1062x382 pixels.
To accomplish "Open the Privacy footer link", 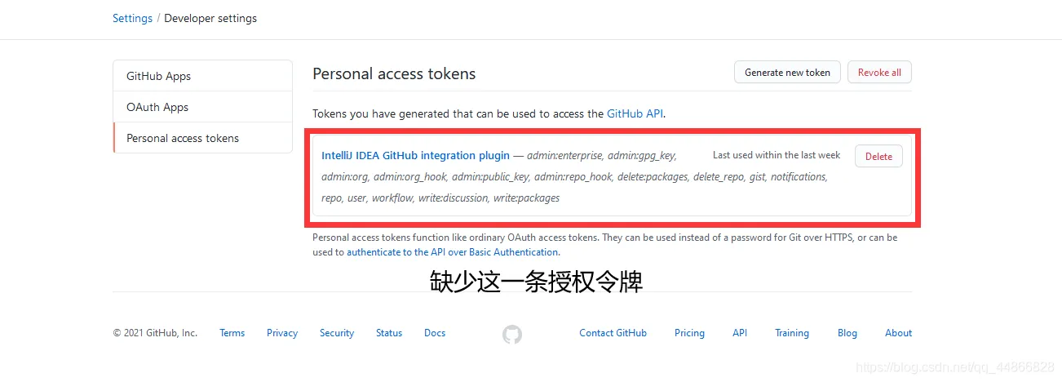I will pos(282,333).
